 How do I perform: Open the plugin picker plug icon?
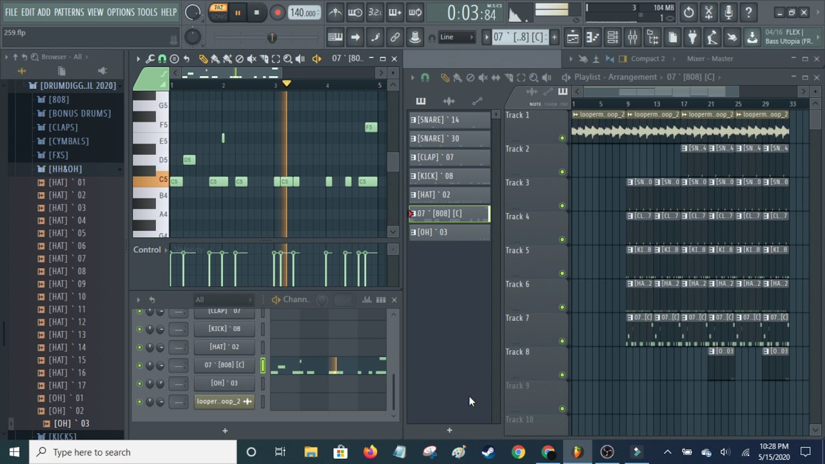click(692, 37)
